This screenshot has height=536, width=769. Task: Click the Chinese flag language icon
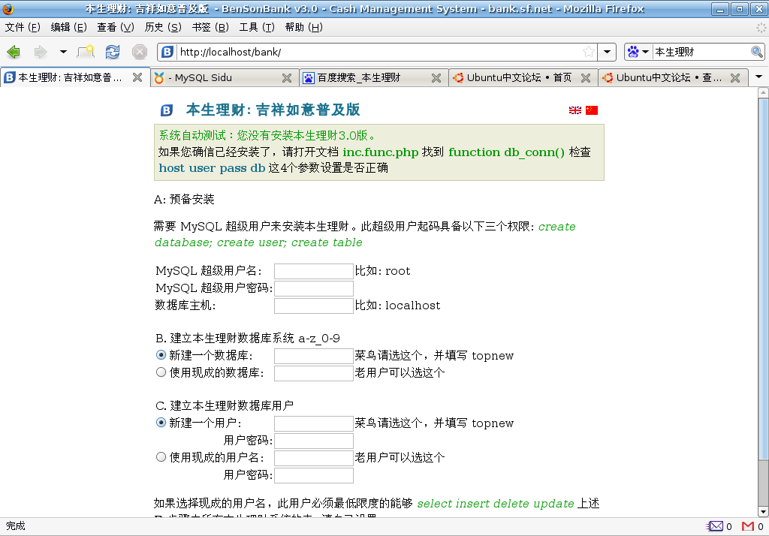pos(592,110)
